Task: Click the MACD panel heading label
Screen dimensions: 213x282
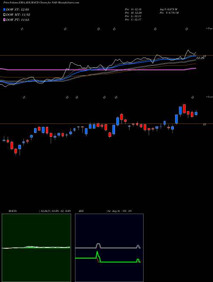Action: tap(13, 211)
